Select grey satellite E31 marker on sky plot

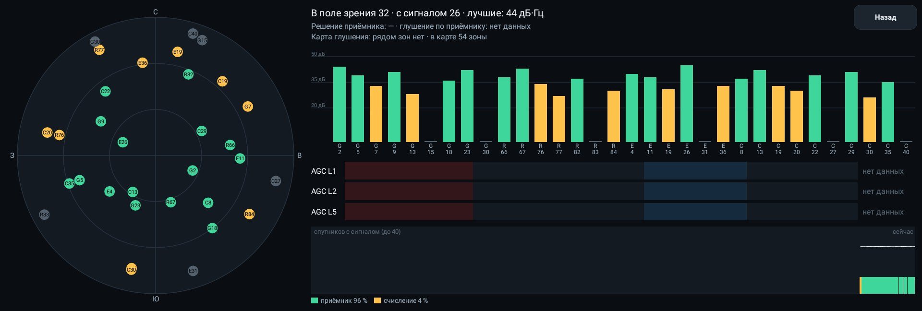193,271
